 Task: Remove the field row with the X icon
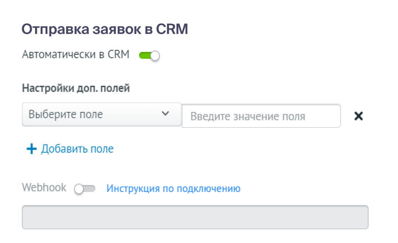[x=358, y=116]
